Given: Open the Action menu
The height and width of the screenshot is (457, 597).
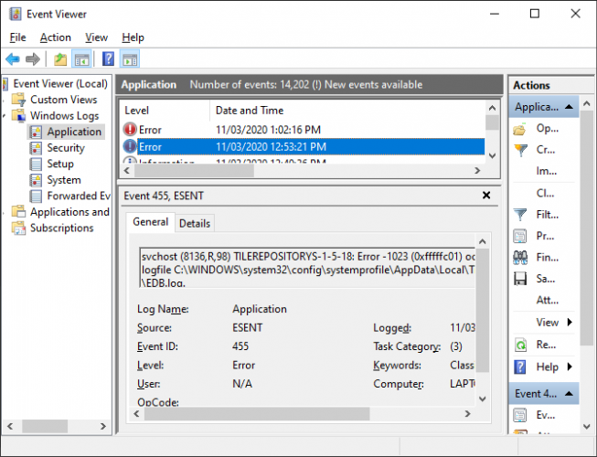Looking at the screenshot, I should tap(55, 37).
